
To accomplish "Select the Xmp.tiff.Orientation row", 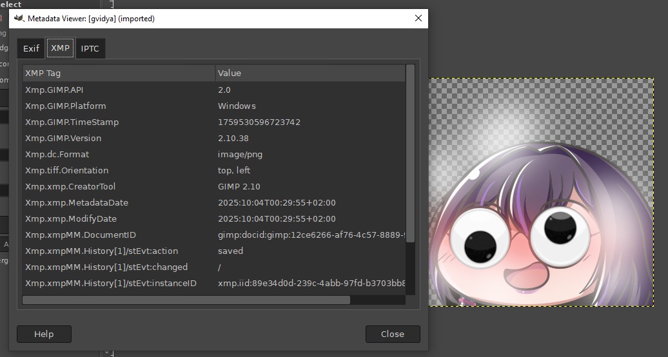I will click(214, 170).
